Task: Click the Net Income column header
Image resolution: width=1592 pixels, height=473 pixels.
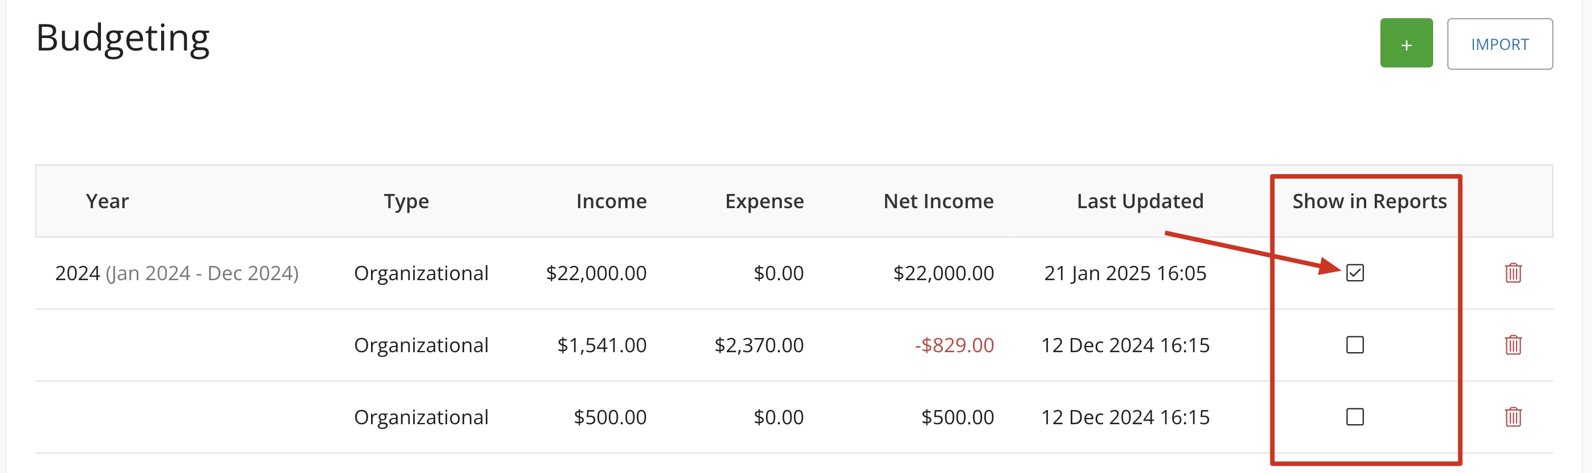Action: 938,201
